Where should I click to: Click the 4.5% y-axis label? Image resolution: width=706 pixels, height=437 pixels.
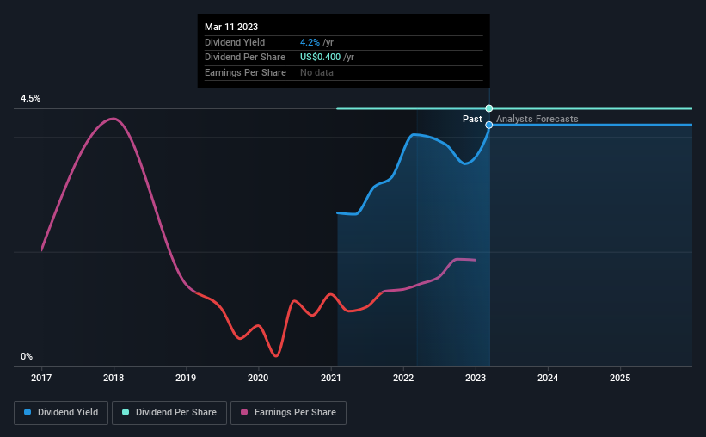[x=31, y=99]
